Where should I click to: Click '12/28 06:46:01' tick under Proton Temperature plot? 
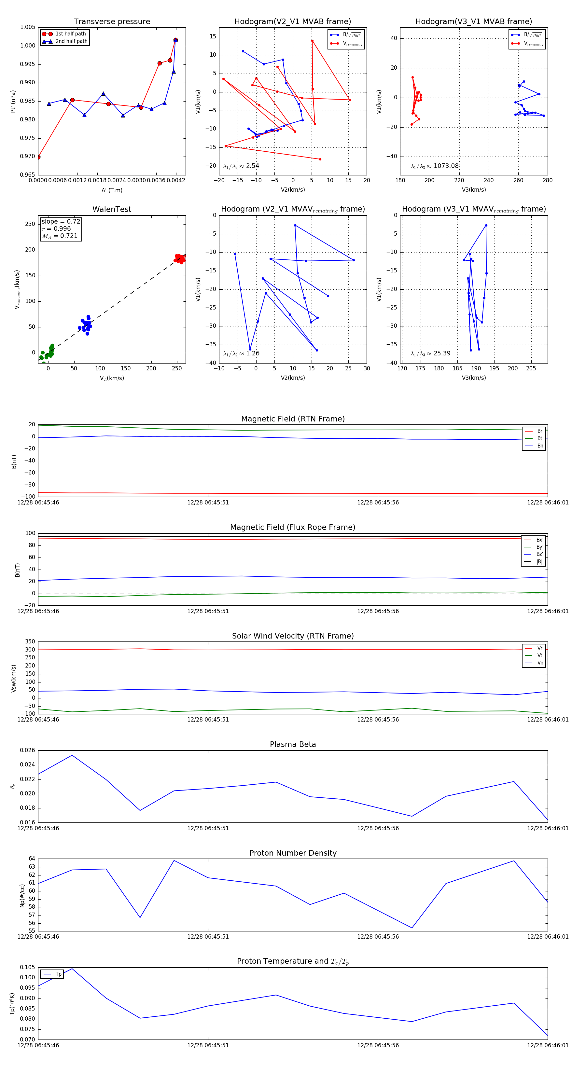point(548,1045)
